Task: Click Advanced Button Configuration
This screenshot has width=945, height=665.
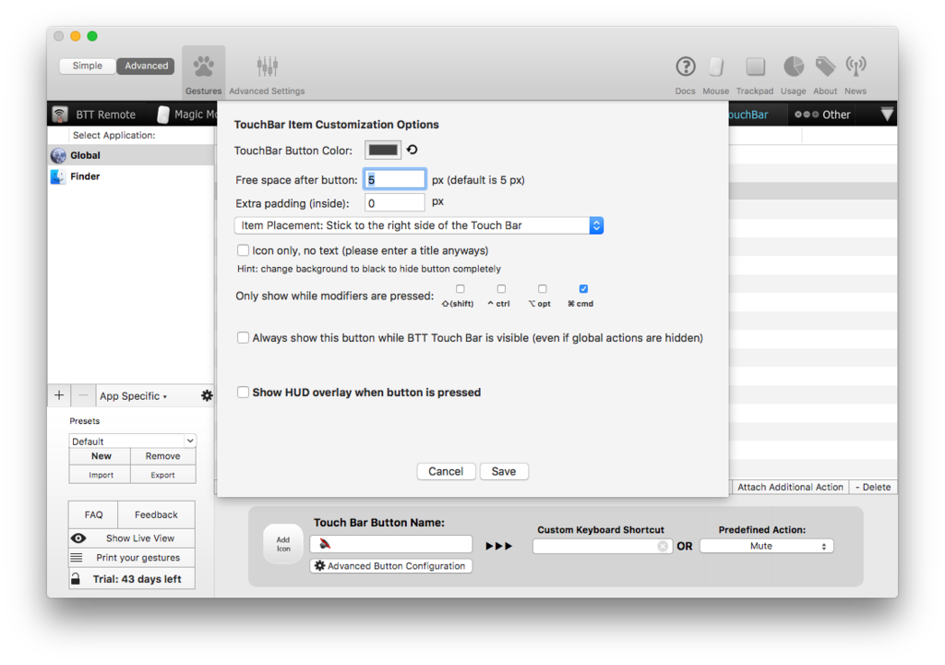Action: (x=391, y=566)
